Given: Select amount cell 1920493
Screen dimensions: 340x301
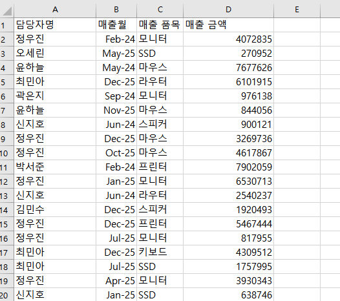Looking at the screenshot, I should click(x=228, y=210).
